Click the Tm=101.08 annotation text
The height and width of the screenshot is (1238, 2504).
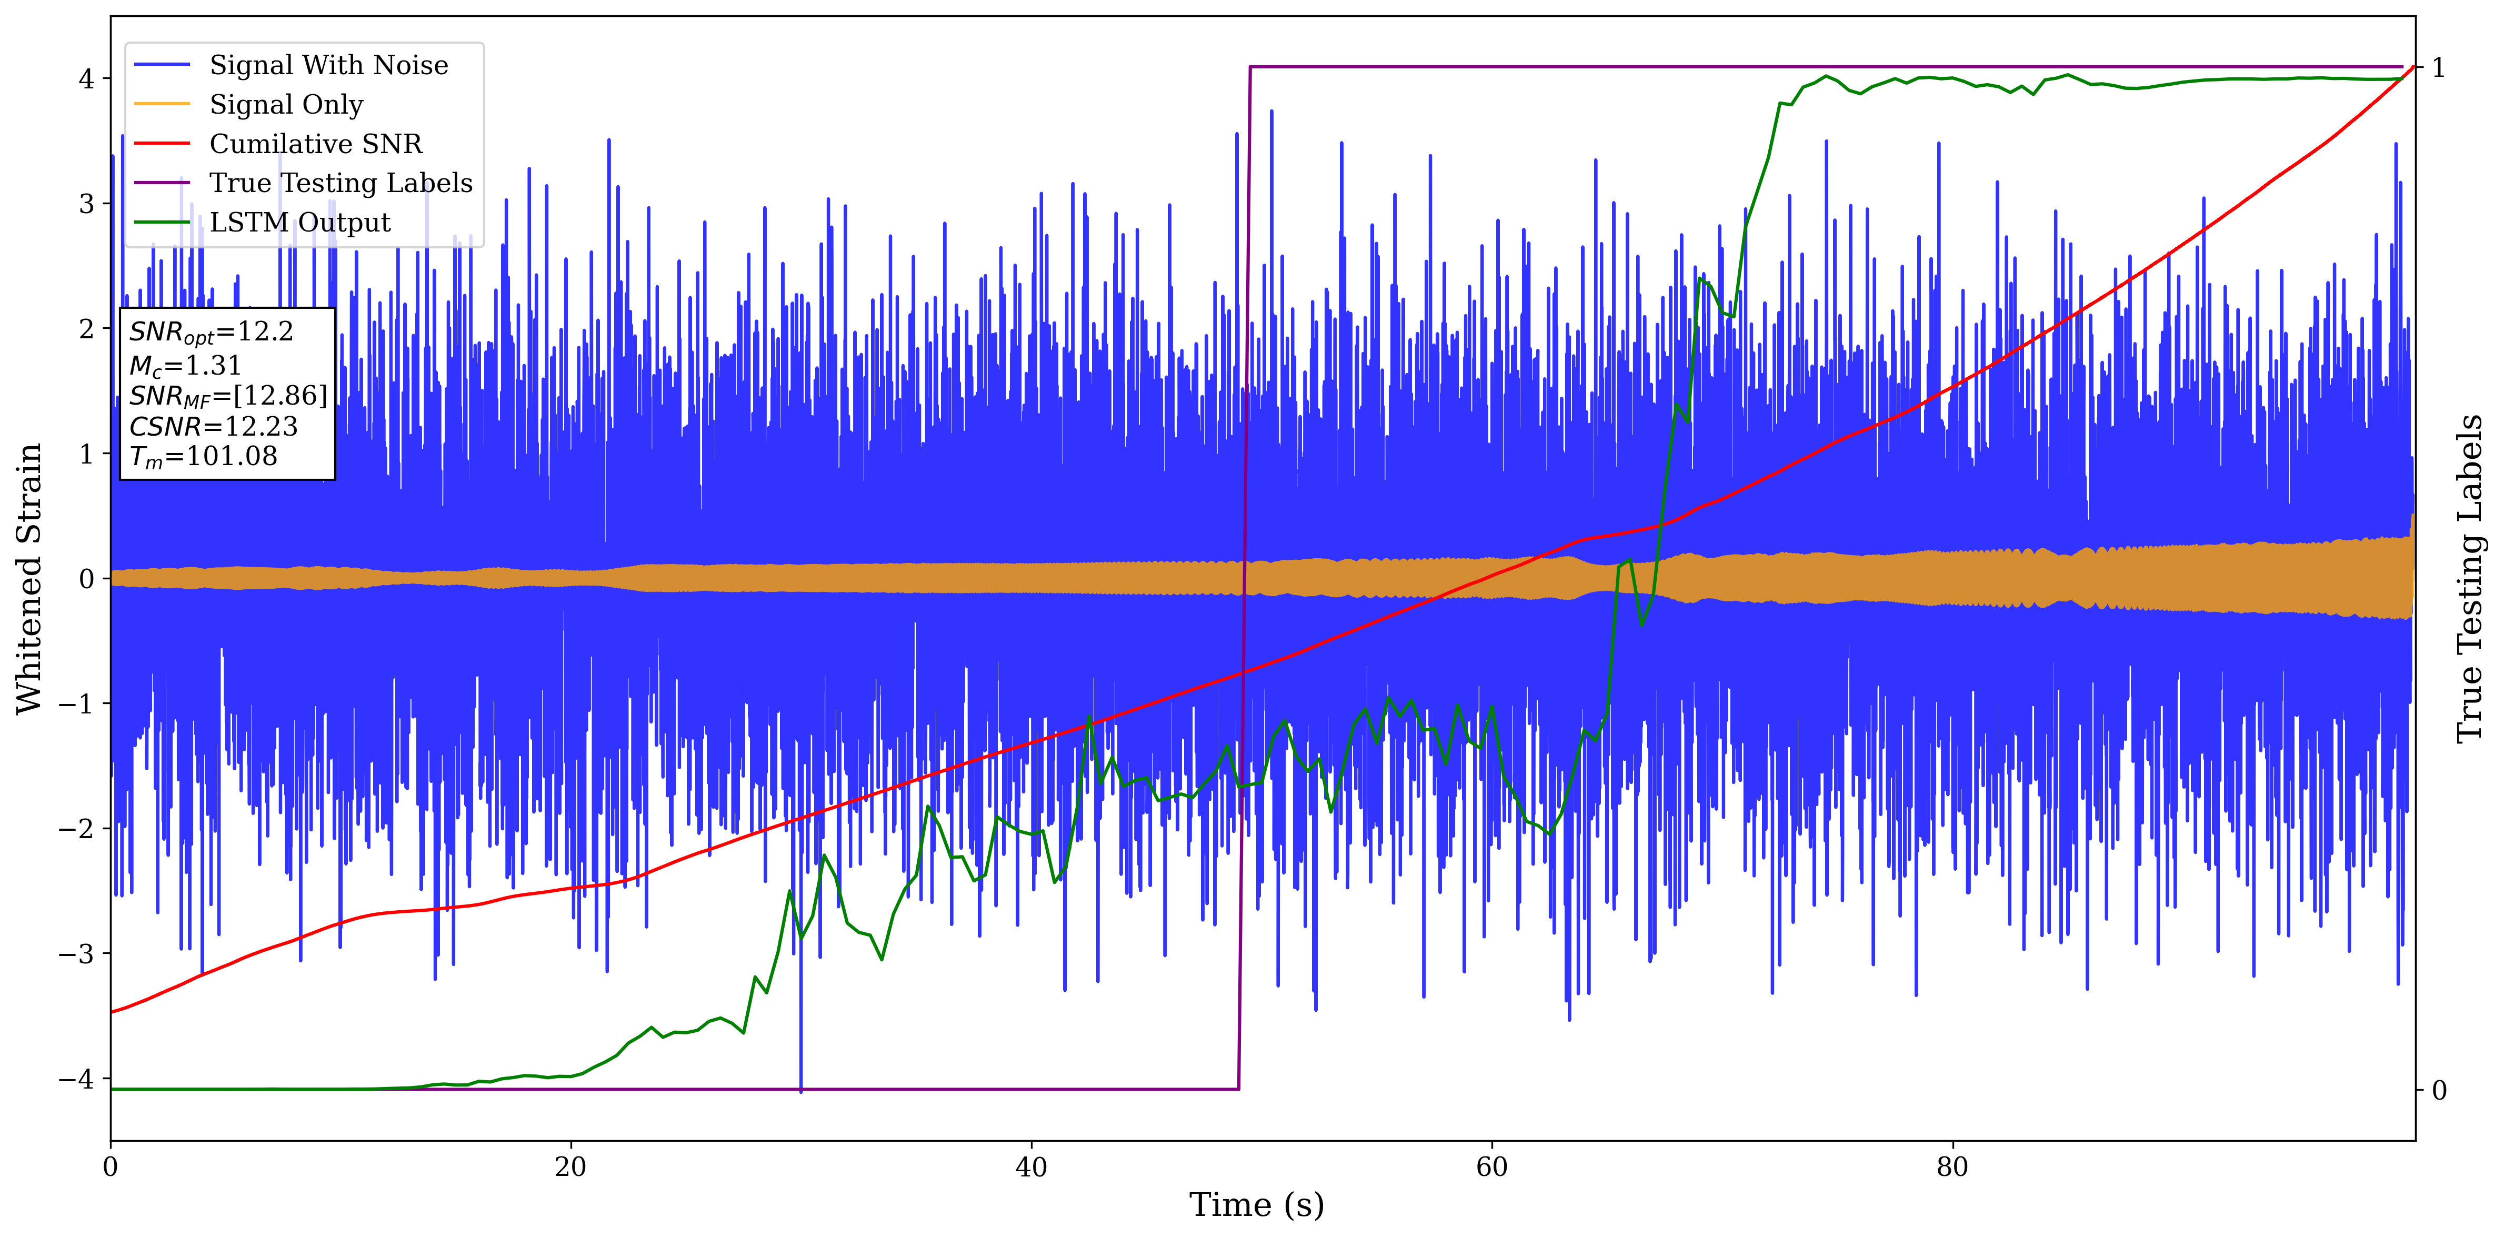coord(203,457)
